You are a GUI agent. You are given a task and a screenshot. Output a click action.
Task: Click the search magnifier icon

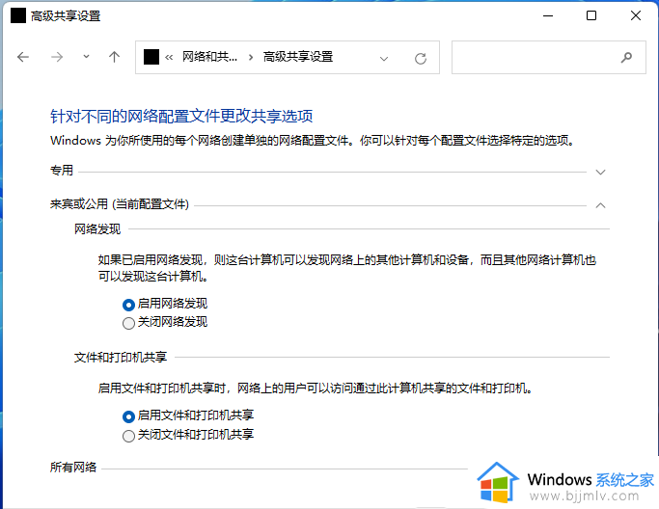click(x=626, y=57)
